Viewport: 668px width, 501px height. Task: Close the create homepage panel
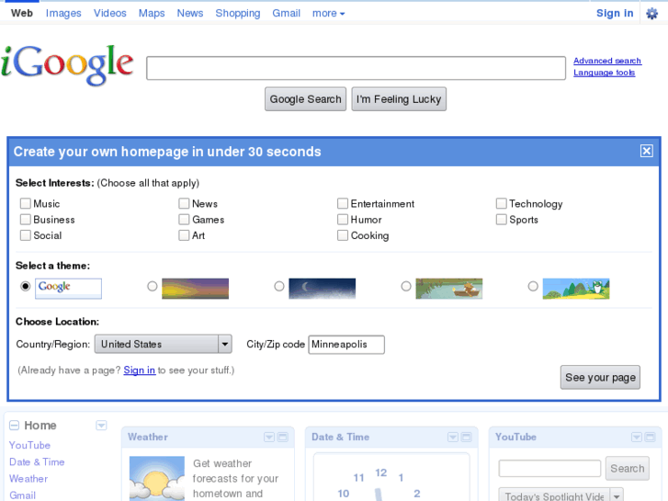click(x=646, y=151)
